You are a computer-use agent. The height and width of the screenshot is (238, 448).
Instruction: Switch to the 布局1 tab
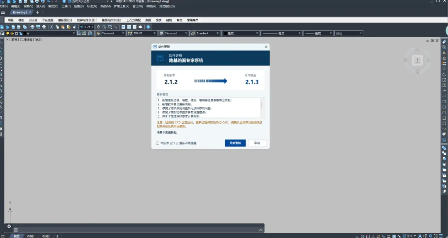[31, 236]
